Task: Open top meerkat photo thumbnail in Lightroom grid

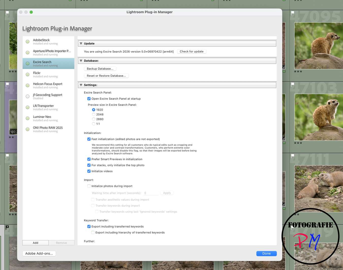Action: coord(319,46)
